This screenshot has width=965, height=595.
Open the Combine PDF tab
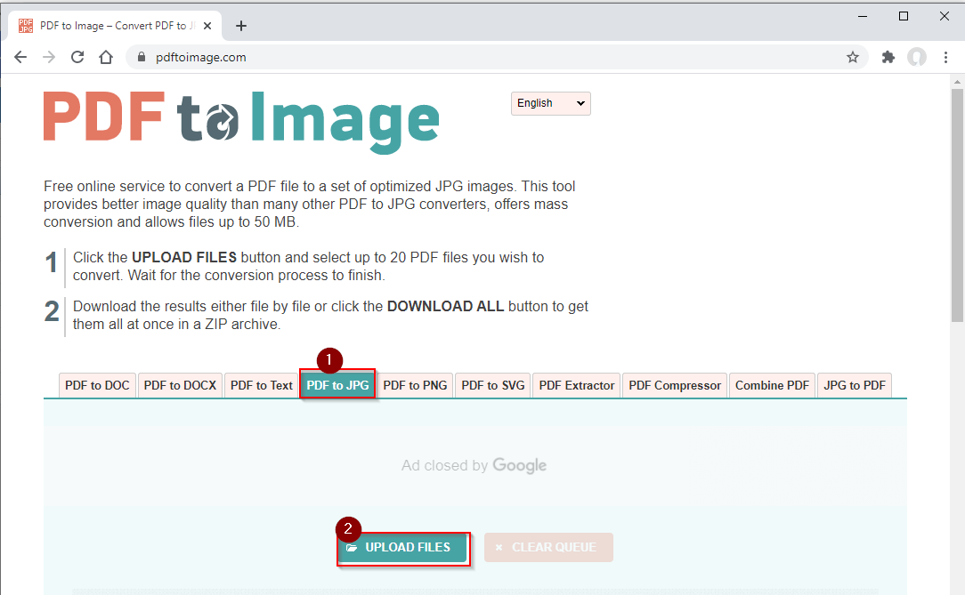(772, 385)
